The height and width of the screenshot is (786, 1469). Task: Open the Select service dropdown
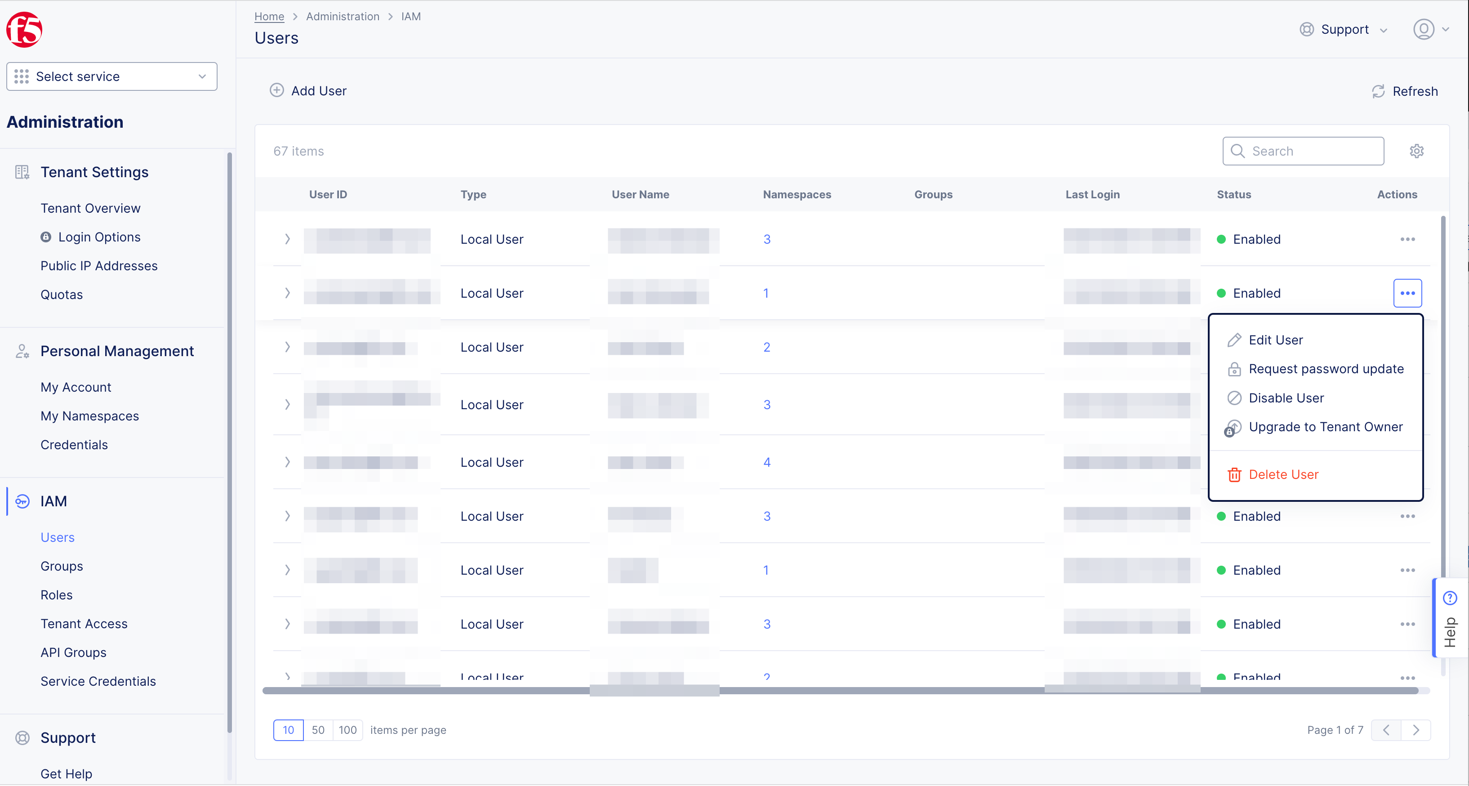point(112,76)
